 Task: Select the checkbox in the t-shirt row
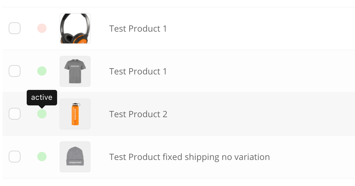15,71
